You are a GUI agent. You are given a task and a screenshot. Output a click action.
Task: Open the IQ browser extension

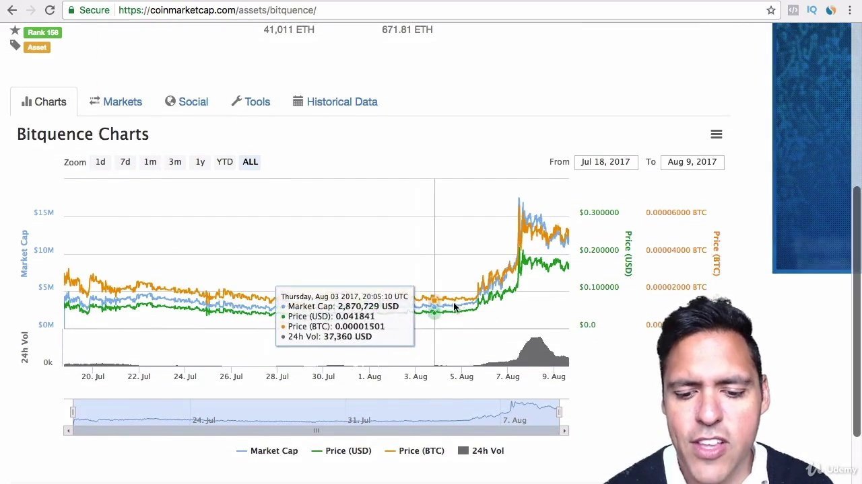[812, 10]
